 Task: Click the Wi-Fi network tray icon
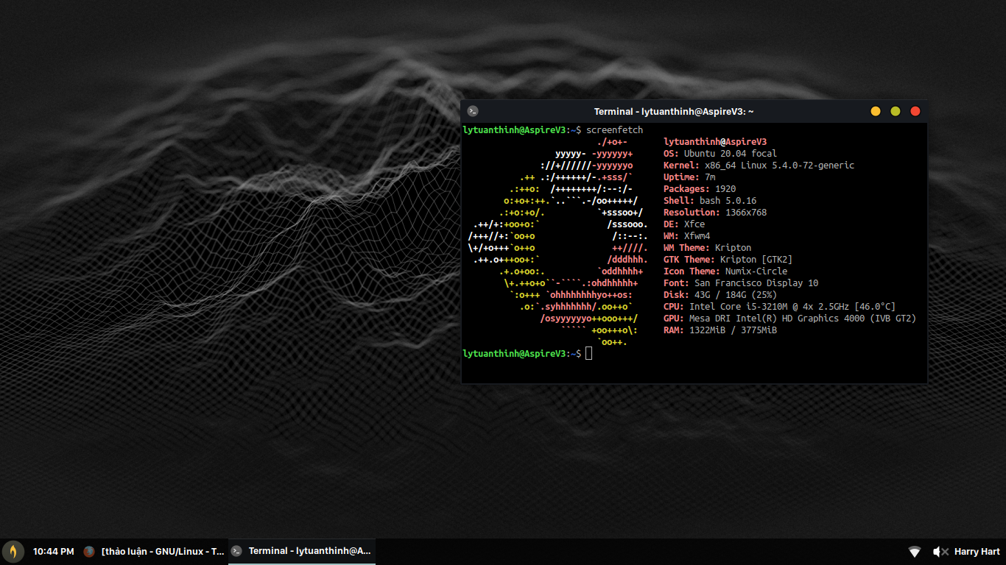point(915,552)
